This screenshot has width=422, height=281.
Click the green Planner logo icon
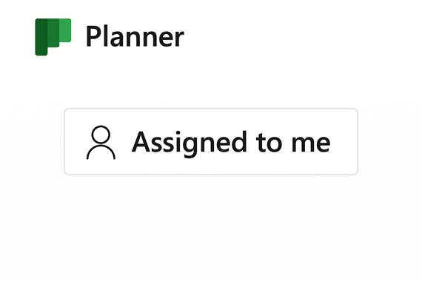pyautogui.click(x=53, y=37)
